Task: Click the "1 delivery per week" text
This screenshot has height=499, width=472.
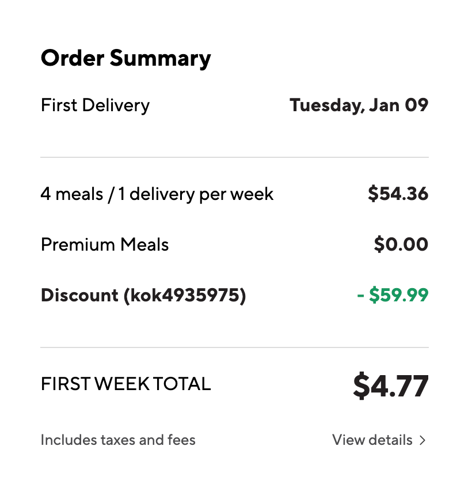Action: pos(196,194)
